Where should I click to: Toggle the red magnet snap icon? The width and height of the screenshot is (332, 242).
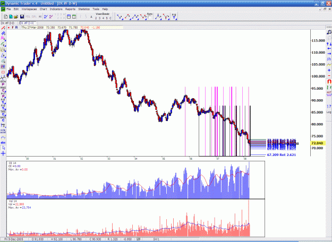[329, 81]
